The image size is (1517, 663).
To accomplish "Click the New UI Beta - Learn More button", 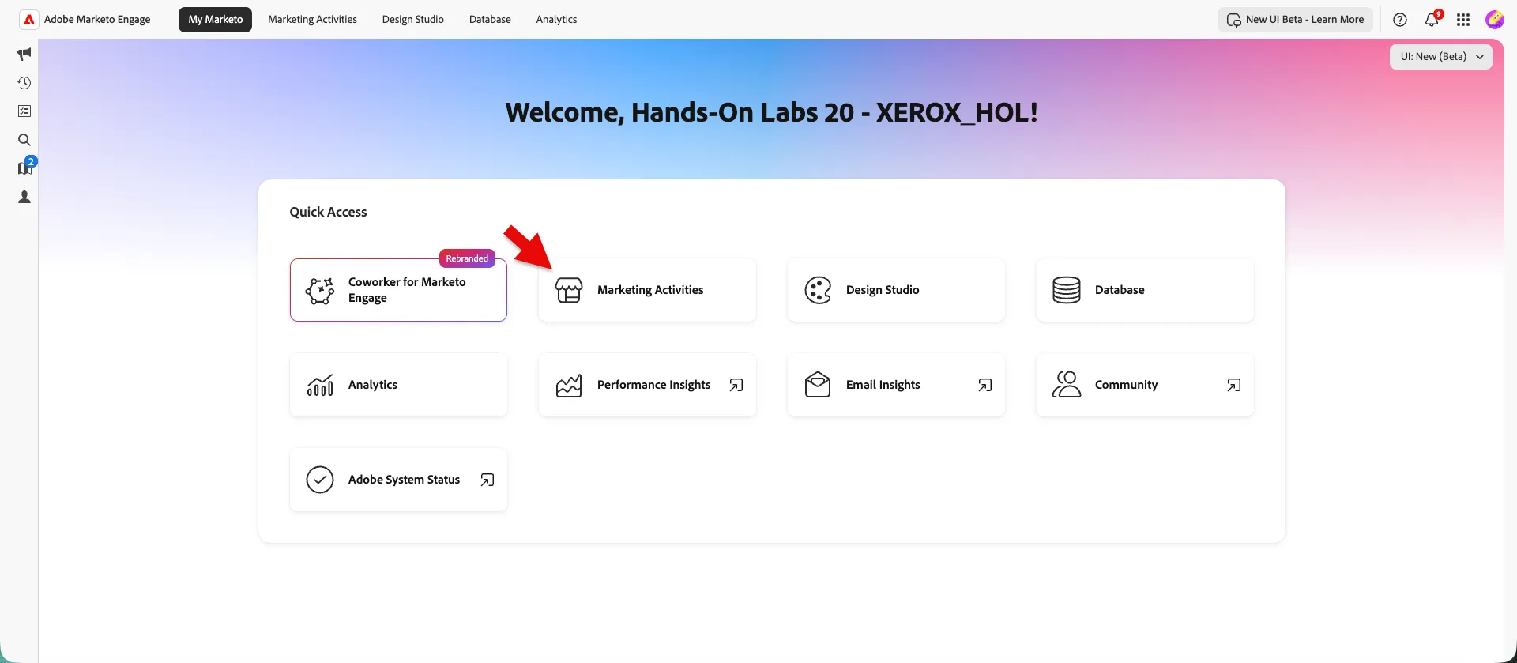I will pyautogui.click(x=1295, y=20).
